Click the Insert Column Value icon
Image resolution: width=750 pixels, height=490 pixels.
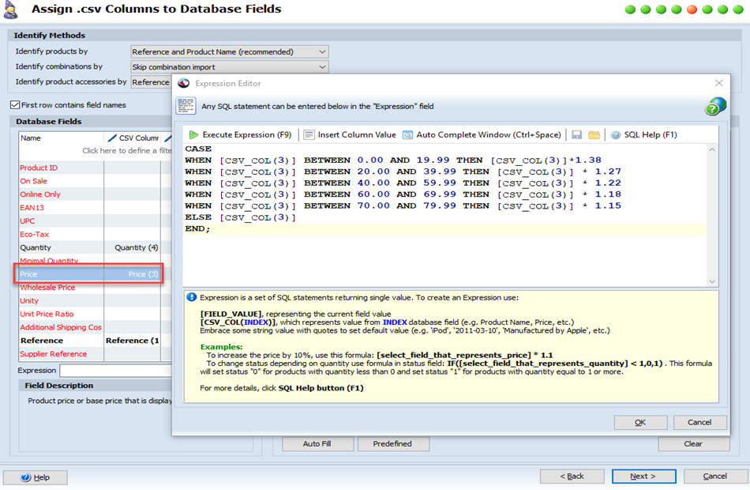[309, 134]
